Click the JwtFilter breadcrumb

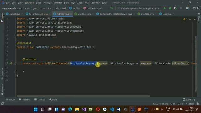tap(75, 8)
